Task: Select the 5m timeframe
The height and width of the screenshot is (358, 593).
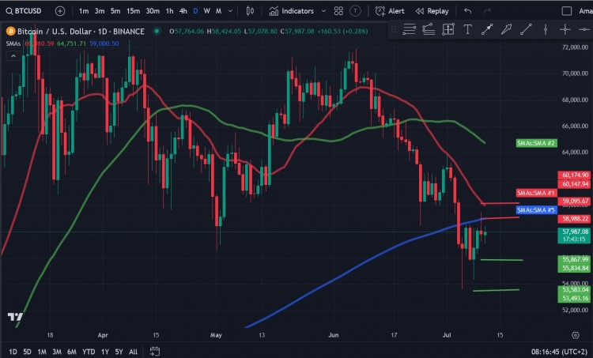Action: [x=115, y=11]
